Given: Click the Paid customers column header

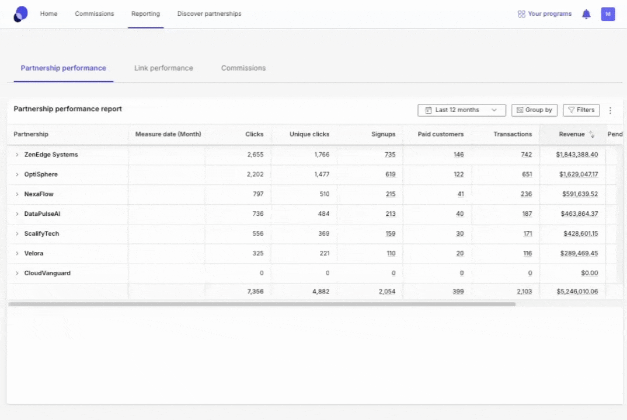Looking at the screenshot, I should [x=441, y=134].
